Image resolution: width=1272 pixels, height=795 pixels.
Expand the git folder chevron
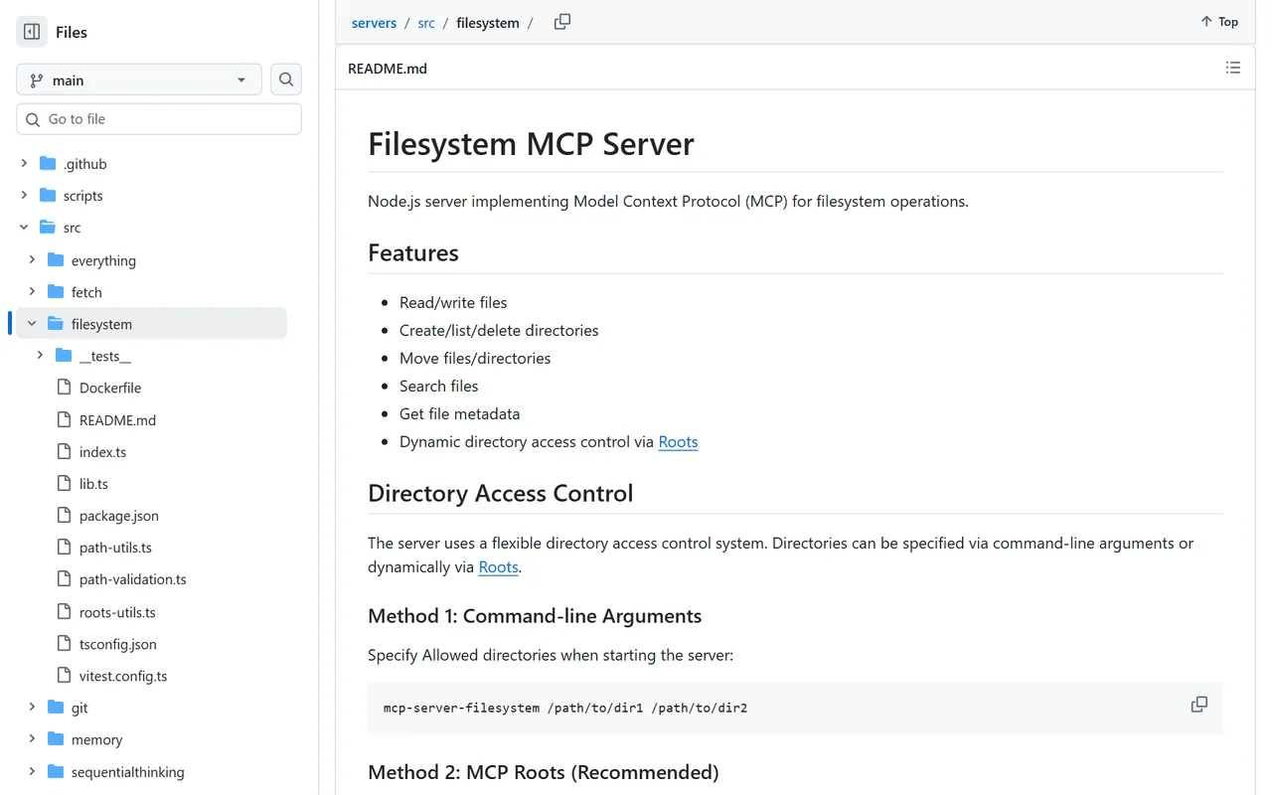(32, 707)
